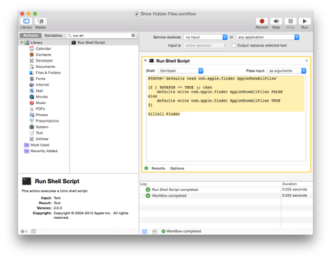The image size is (331, 260).
Task: Collapse the Run Shell Script action
Action: point(145,61)
